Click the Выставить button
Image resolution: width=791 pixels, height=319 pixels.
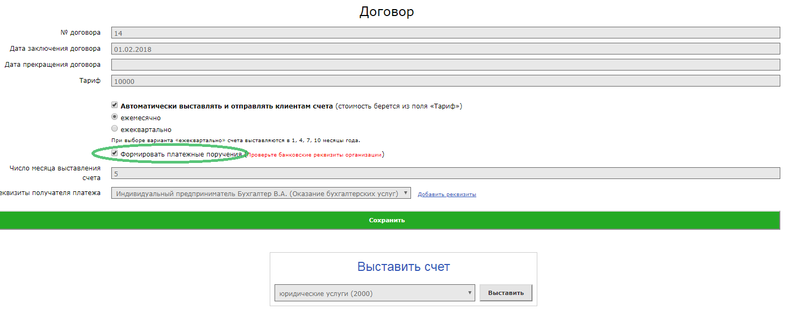[506, 293]
